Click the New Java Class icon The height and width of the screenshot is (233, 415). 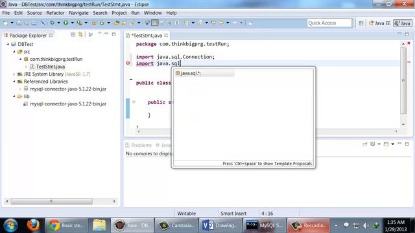click(x=102, y=23)
